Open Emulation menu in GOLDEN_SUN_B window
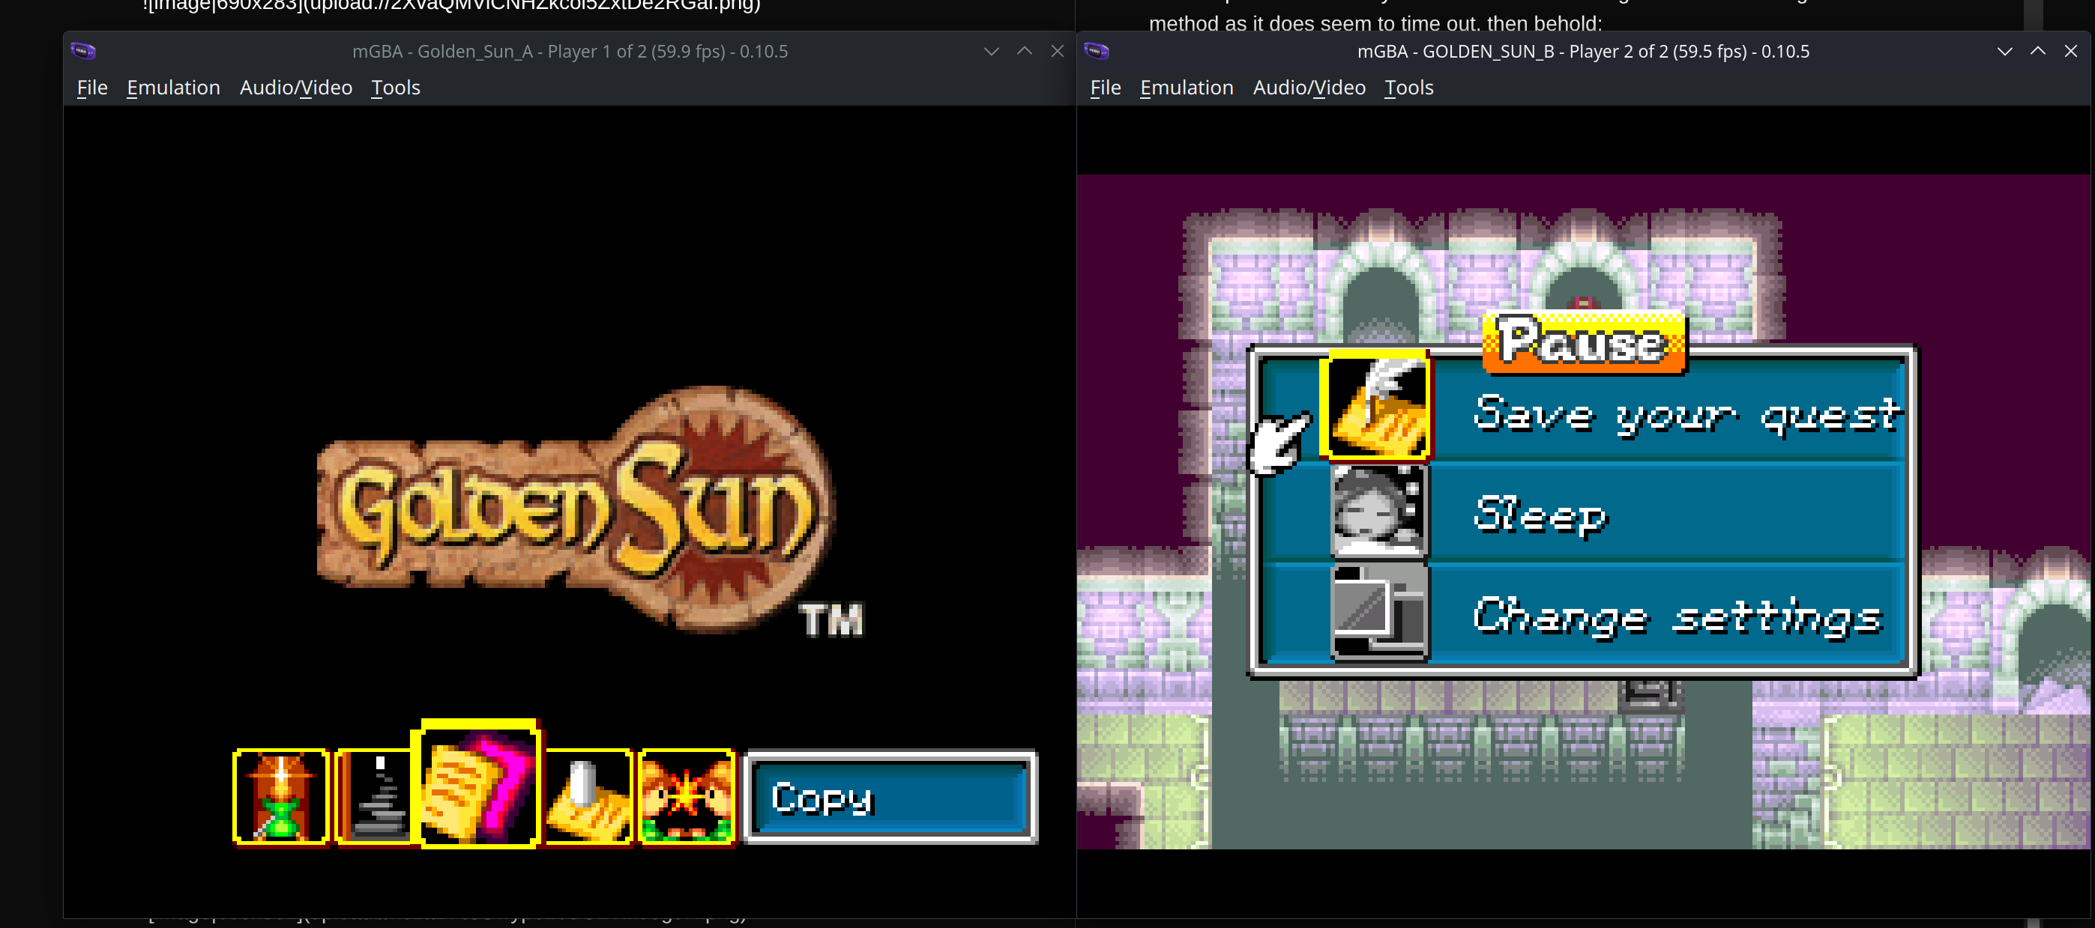2095x928 pixels. coord(1187,88)
